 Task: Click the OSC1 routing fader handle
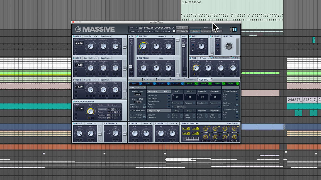tap(125, 47)
